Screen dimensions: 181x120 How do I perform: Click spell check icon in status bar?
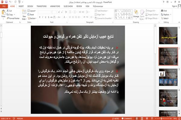[x=14, y=118]
